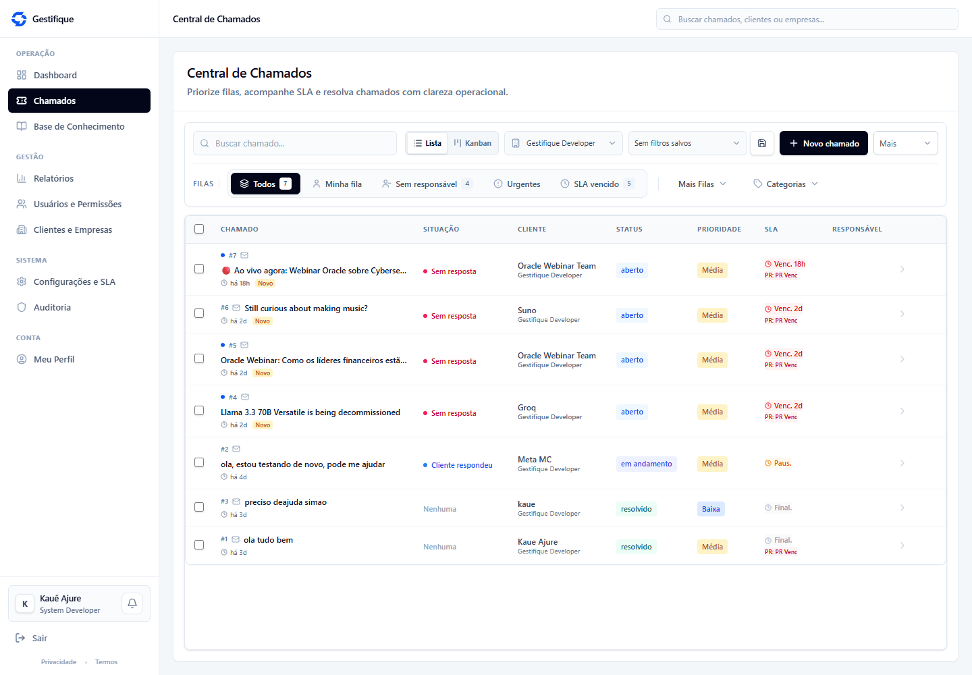The height and width of the screenshot is (675, 972).
Task: Switch to Kanban view
Action: pyautogui.click(x=473, y=143)
